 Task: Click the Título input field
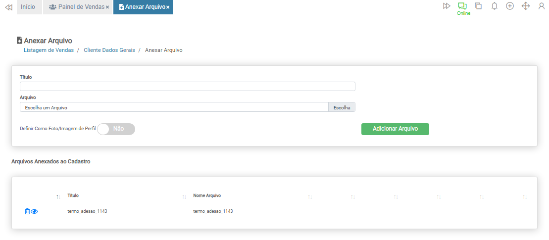point(187,87)
